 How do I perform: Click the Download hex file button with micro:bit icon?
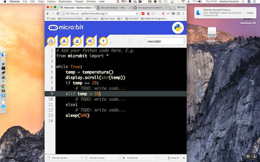[51, 41]
